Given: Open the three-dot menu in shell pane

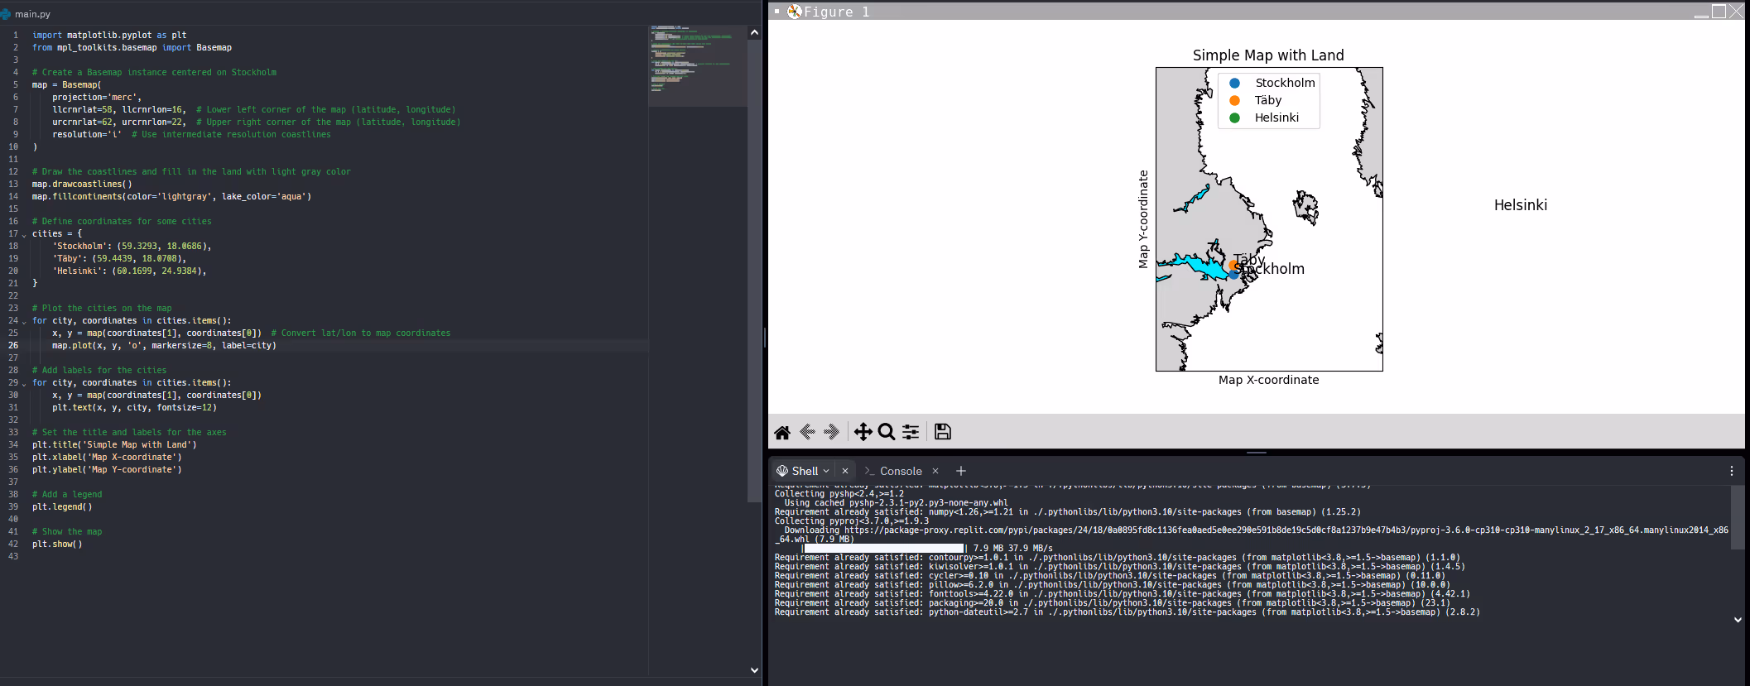Looking at the screenshot, I should point(1732,471).
